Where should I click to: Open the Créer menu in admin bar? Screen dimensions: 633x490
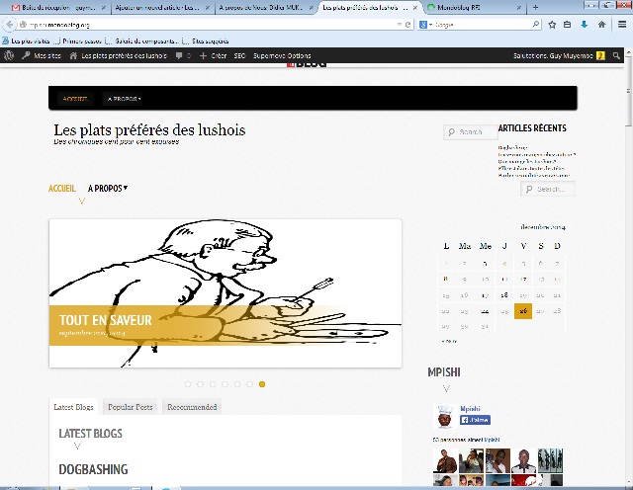pyautogui.click(x=214, y=55)
